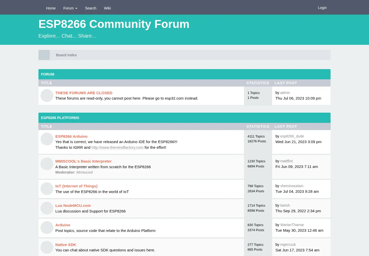The width and height of the screenshot is (369, 256).
Task: Open the Search page from the navbar
Action: [x=91, y=8]
